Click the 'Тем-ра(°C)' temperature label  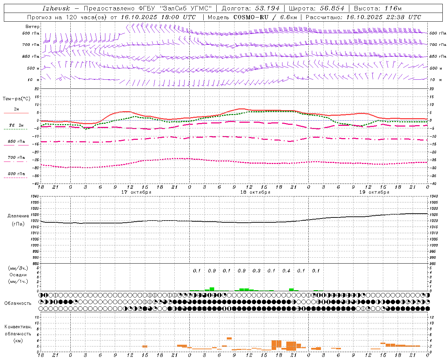(16, 99)
